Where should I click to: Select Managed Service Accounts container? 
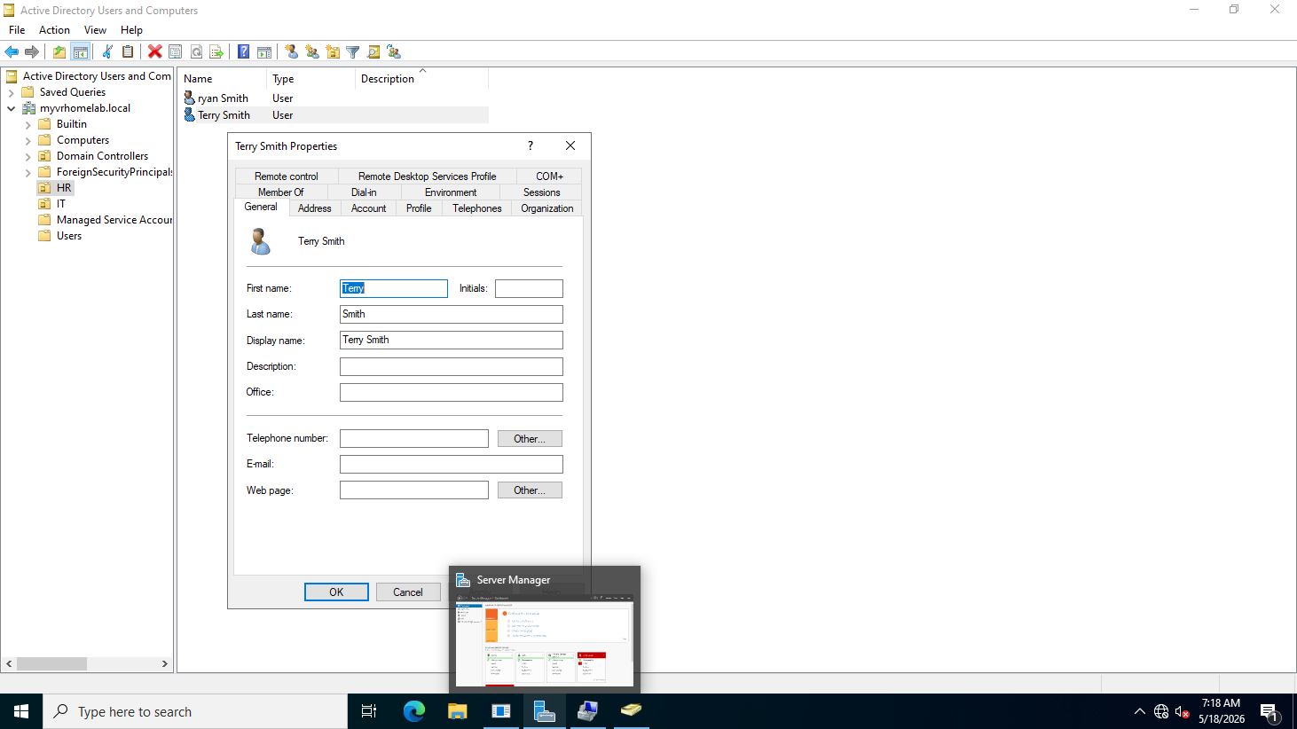pyautogui.click(x=114, y=220)
